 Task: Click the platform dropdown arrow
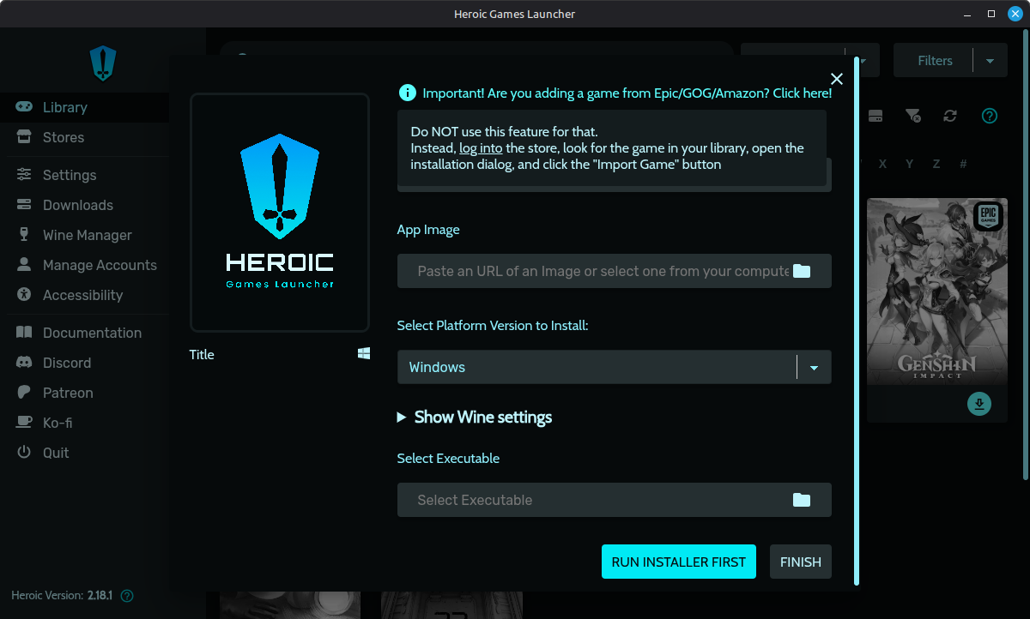pyautogui.click(x=815, y=368)
